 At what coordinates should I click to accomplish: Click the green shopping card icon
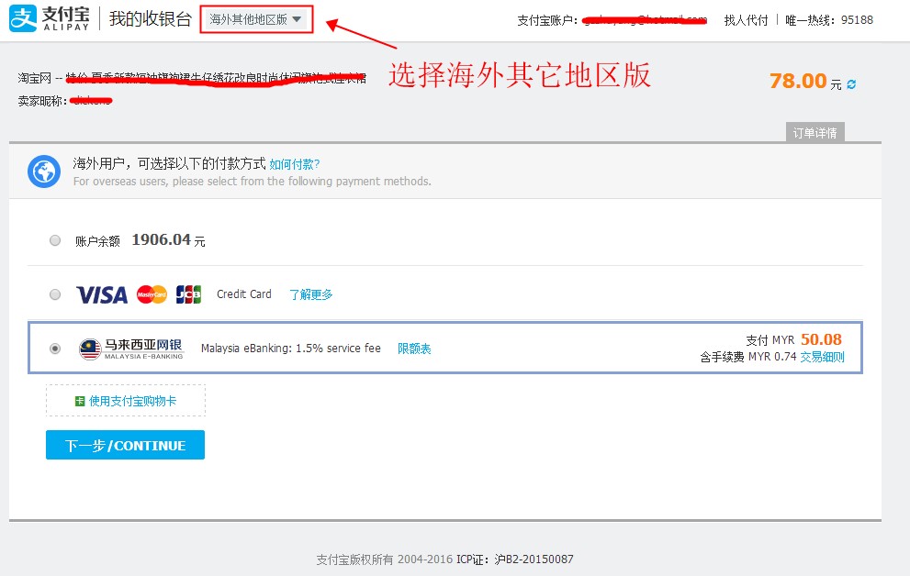(x=80, y=401)
